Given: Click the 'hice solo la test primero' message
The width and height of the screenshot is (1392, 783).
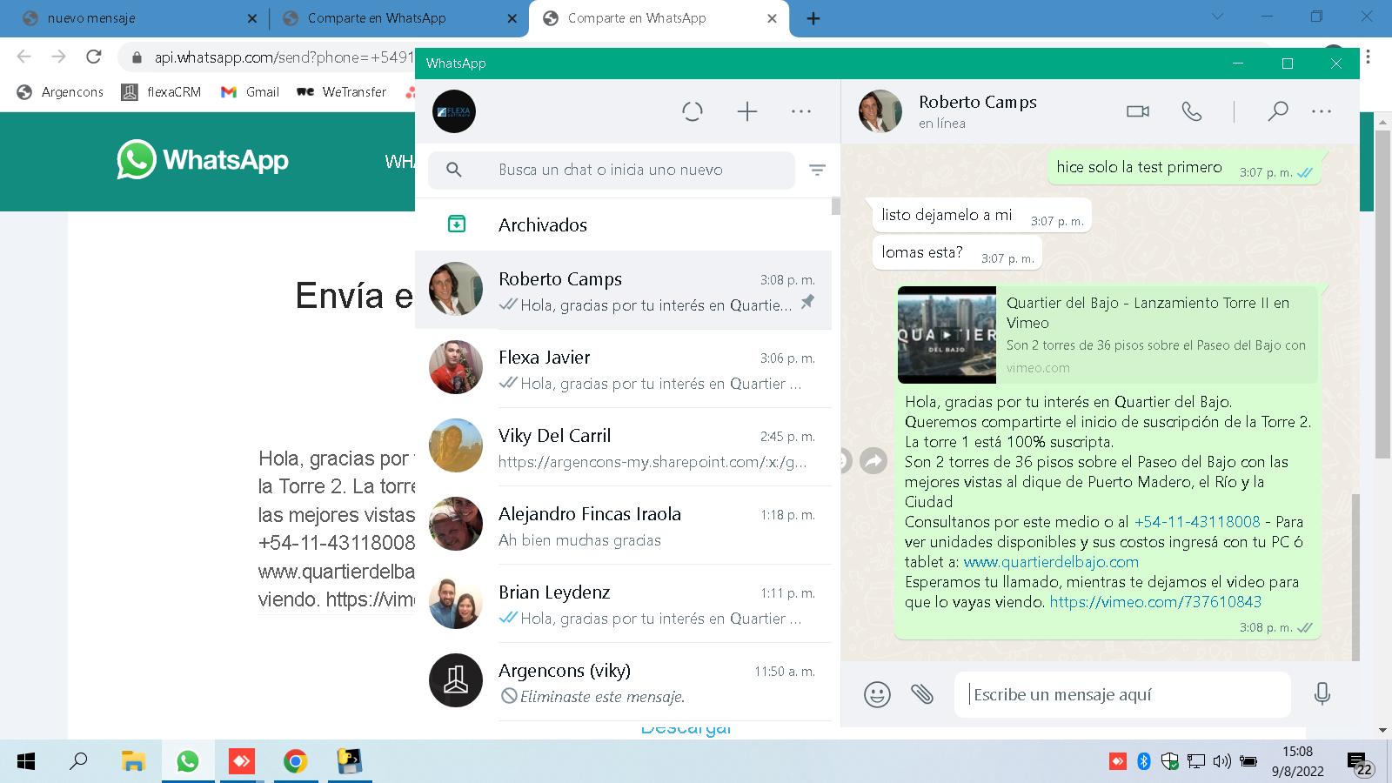Looking at the screenshot, I should click(1184, 167).
